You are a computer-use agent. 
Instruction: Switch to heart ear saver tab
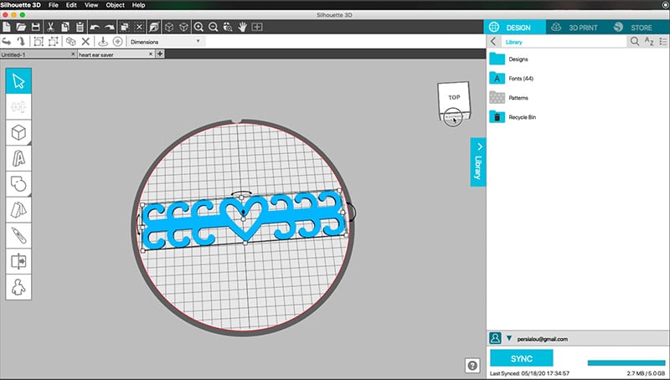point(113,54)
